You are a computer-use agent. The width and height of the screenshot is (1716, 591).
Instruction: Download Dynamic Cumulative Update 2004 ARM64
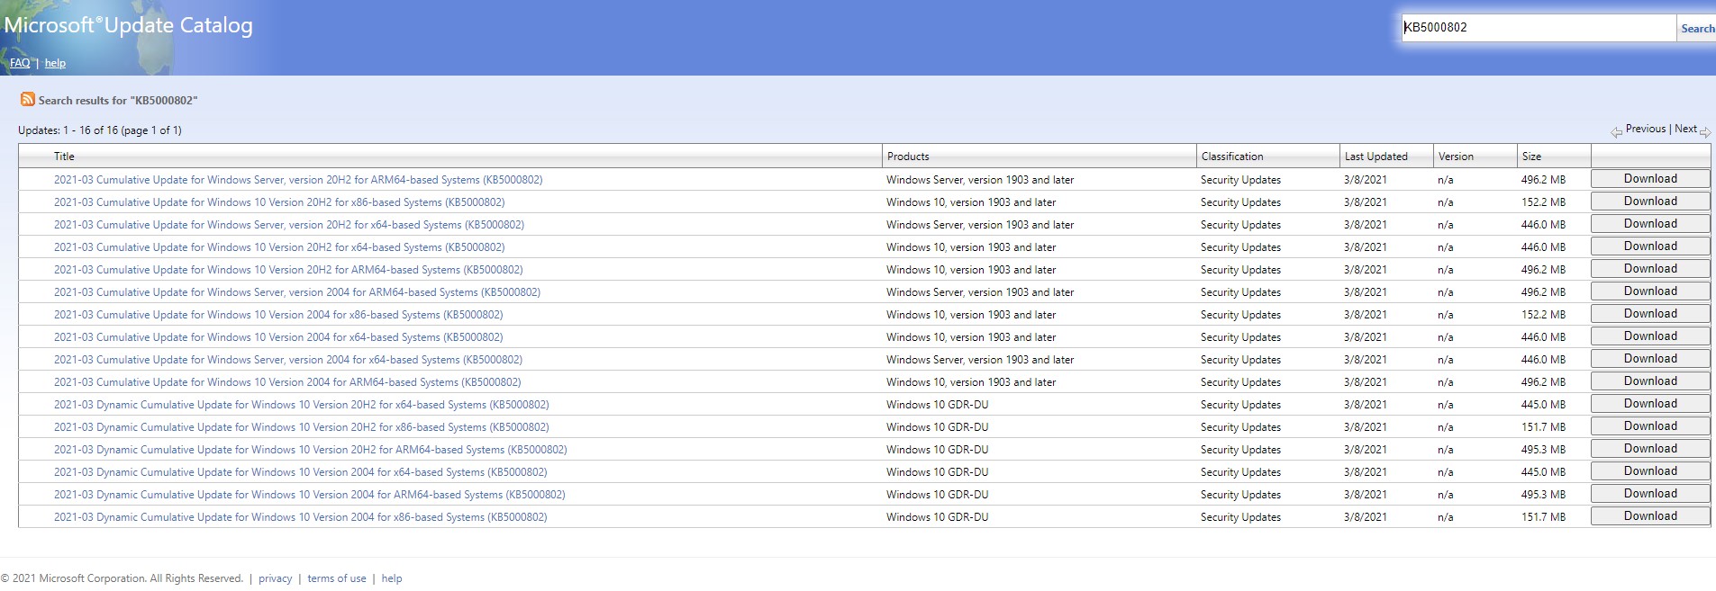click(x=1650, y=494)
